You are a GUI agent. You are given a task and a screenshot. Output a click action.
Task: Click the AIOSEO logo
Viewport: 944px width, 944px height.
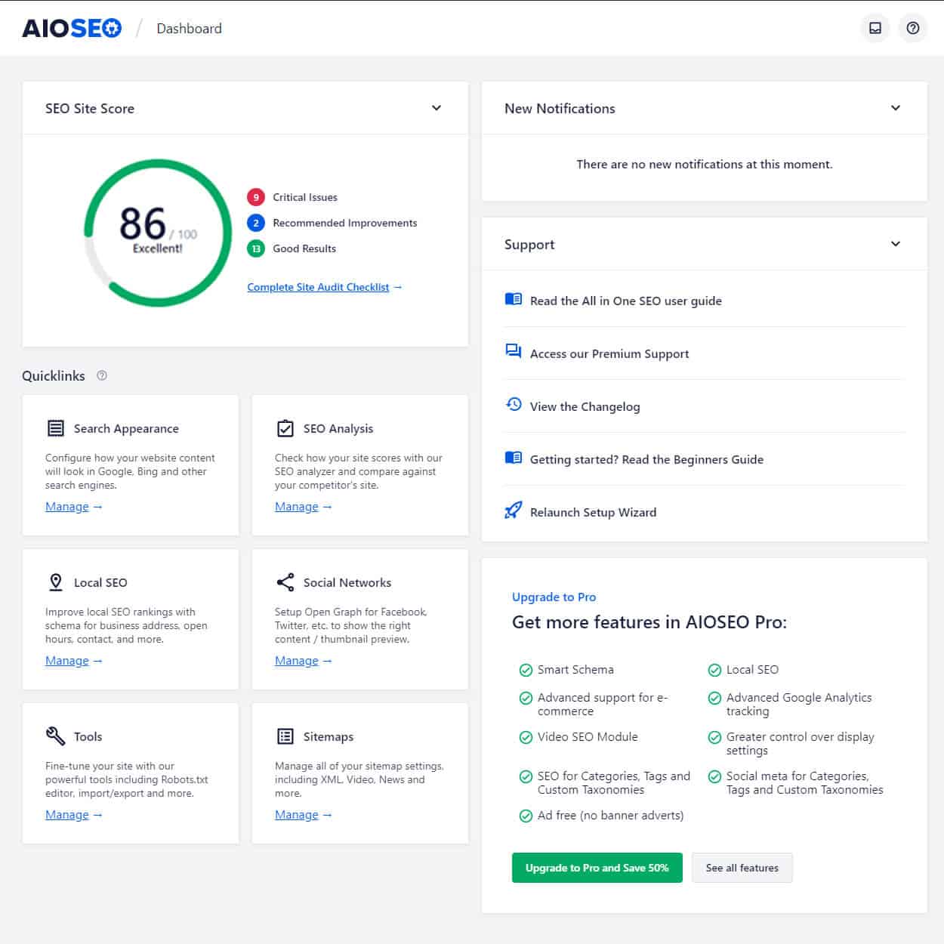(72, 29)
